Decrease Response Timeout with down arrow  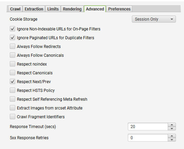point(172,128)
